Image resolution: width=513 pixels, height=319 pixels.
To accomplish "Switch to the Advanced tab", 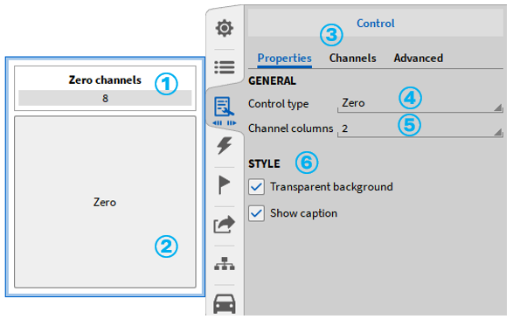I will tap(419, 59).
